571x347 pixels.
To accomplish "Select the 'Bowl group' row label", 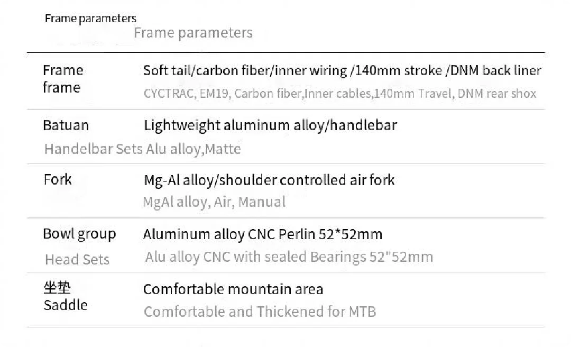I will [x=79, y=234].
